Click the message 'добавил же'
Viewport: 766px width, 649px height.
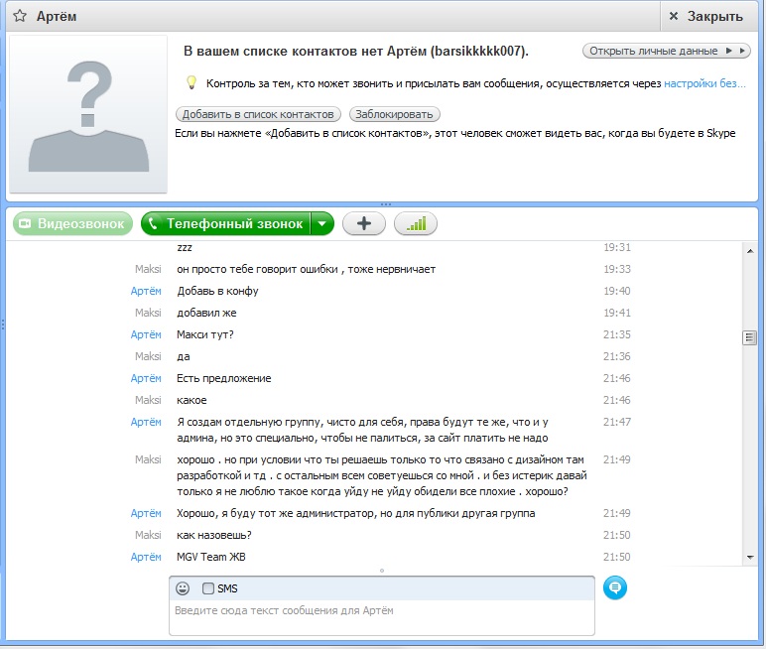[206, 313]
